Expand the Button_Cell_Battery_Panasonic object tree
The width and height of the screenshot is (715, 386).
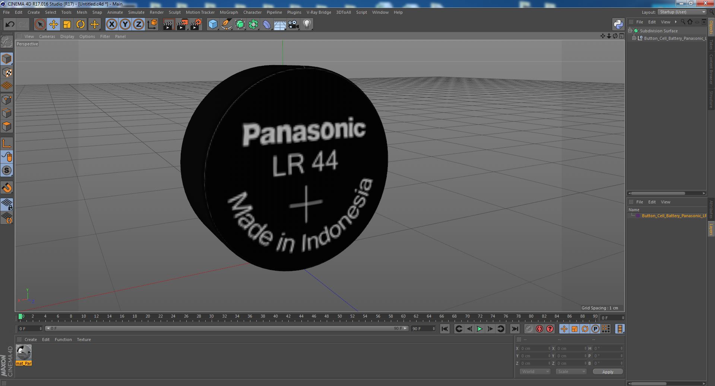pos(634,38)
